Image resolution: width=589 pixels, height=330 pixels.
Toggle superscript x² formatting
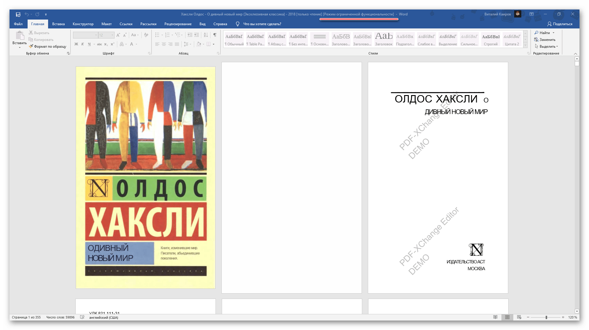click(112, 44)
